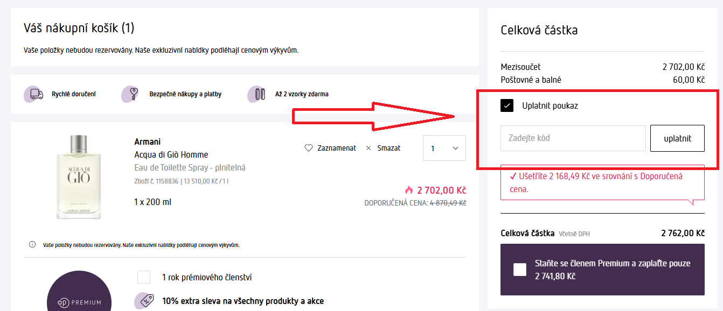Click the Až 2 vzorky zdarma label
Viewport: 723px width, 311px height.
point(302,94)
